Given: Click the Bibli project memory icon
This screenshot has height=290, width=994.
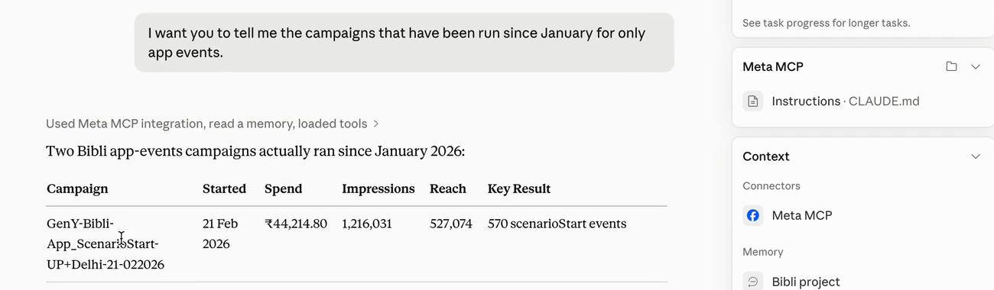Looking at the screenshot, I should (x=753, y=281).
